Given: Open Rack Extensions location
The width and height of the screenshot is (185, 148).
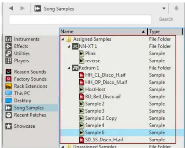Looking at the screenshot, I should pyautogui.click(x=31, y=86).
